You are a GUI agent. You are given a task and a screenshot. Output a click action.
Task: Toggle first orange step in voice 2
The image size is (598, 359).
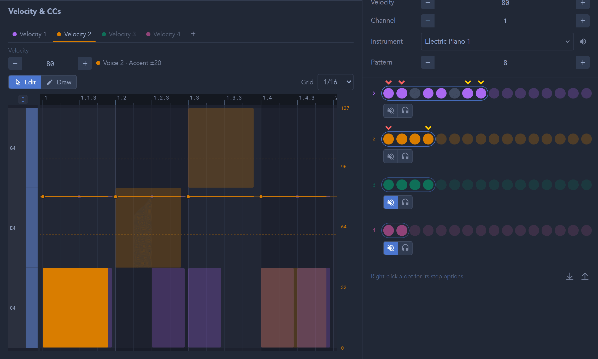click(x=389, y=139)
